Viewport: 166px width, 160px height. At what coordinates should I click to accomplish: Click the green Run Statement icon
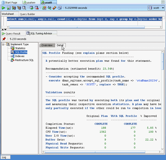coord(4,8)
